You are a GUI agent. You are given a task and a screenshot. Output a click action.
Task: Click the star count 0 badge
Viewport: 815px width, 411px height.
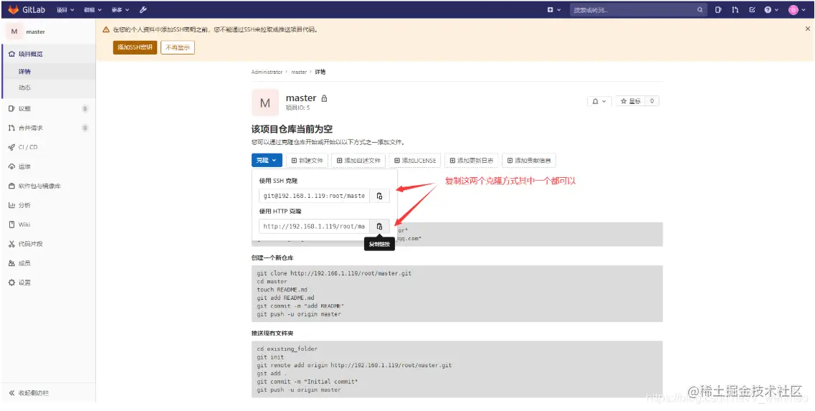point(652,101)
